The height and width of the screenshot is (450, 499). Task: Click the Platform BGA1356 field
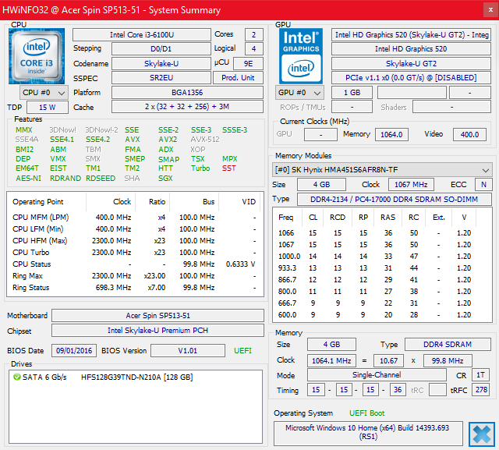pyautogui.click(x=187, y=93)
